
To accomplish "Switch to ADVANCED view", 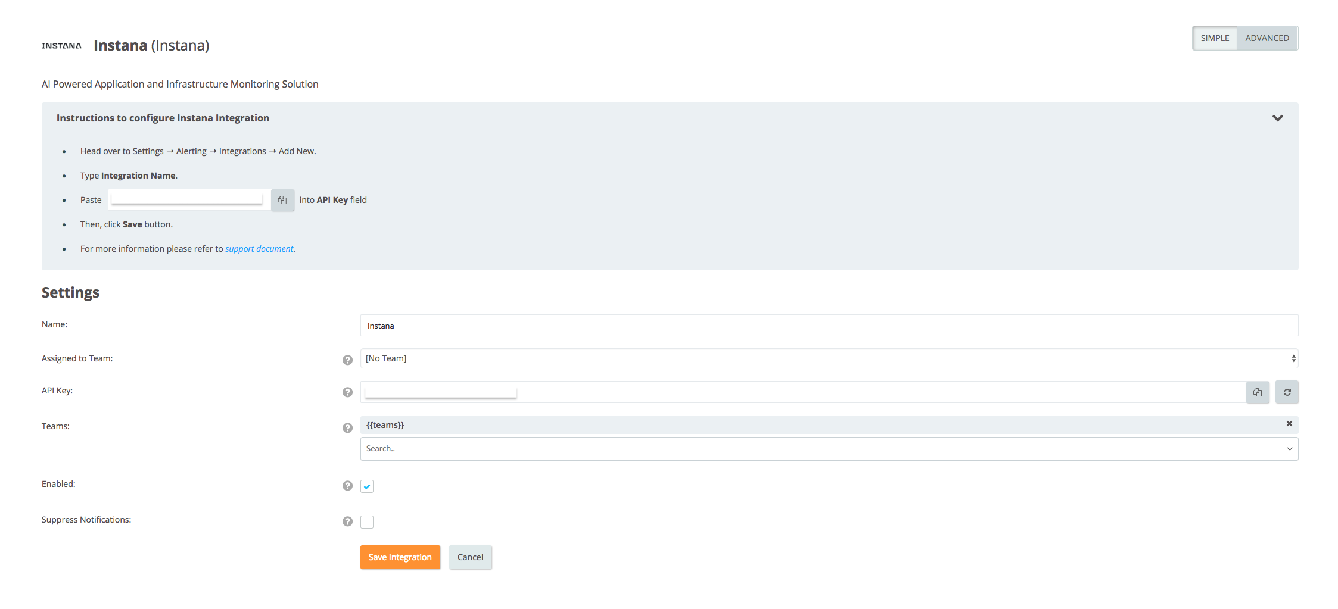I will coord(1267,38).
